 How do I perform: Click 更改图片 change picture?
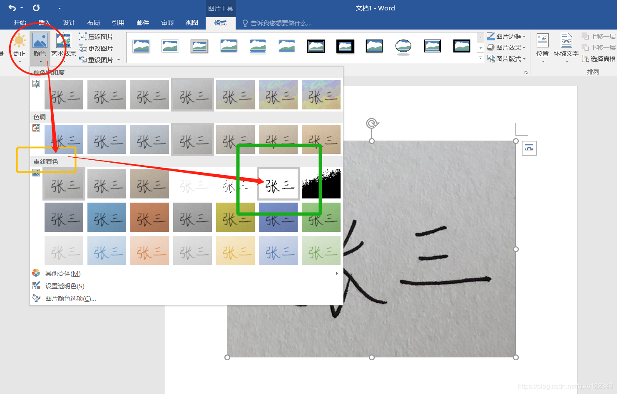(96, 48)
